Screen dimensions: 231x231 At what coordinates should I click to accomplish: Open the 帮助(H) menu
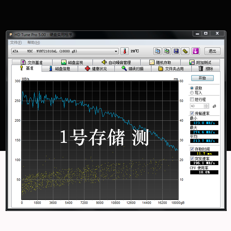pyautogui.click(x=34, y=43)
